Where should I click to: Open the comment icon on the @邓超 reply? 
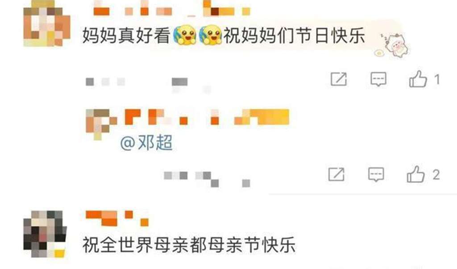[x=376, y=174]
